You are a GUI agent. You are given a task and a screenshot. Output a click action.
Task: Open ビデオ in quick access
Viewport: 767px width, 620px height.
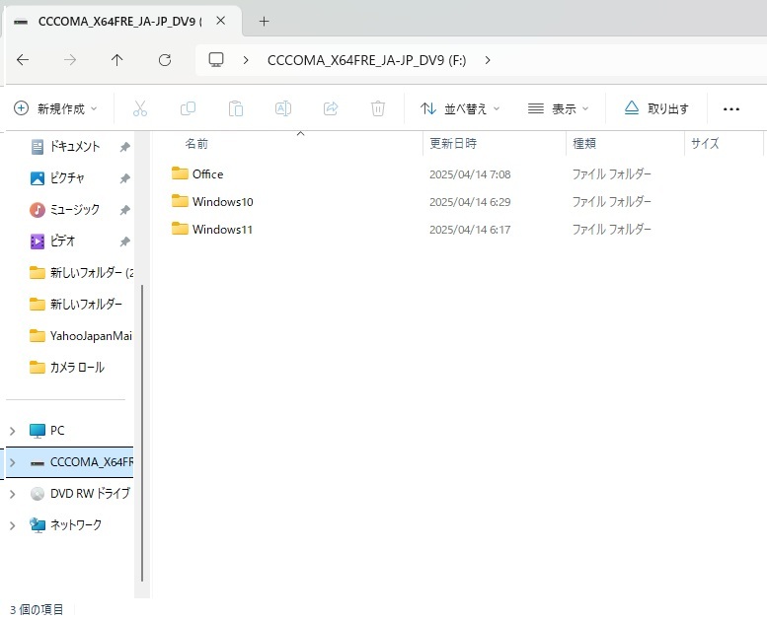tap(53, 241)
